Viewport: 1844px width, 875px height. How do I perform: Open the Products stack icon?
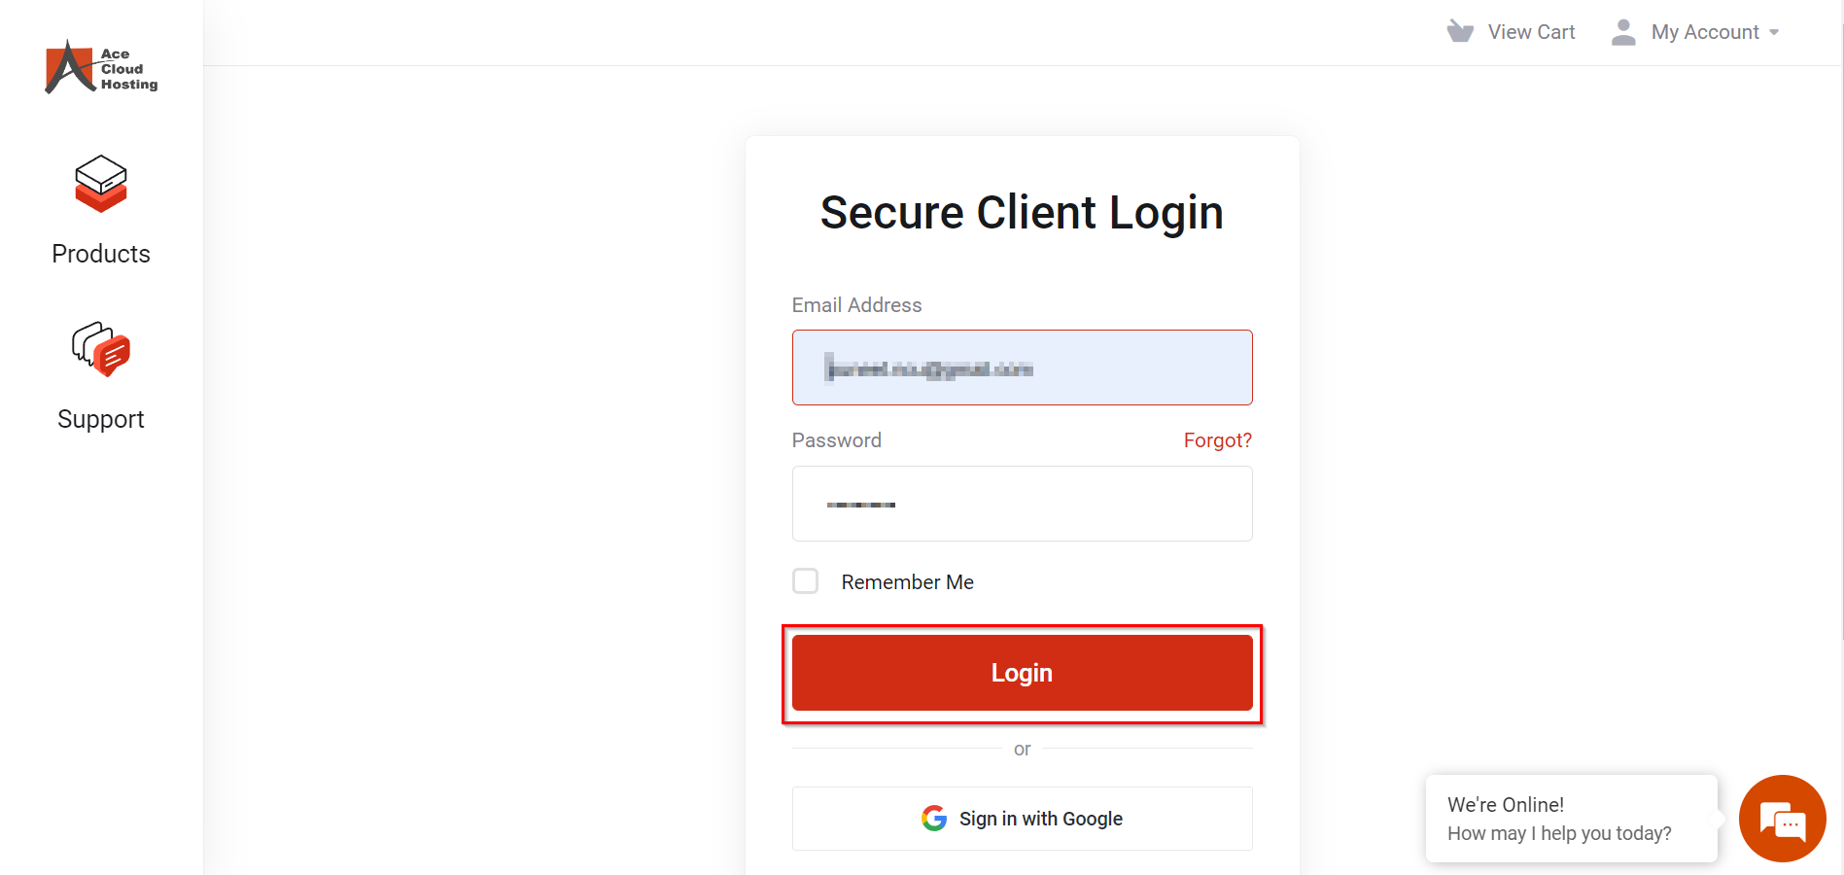tap(101, 183)
